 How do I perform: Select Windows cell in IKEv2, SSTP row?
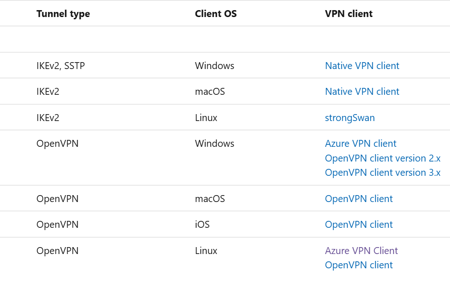pos(214,66)
